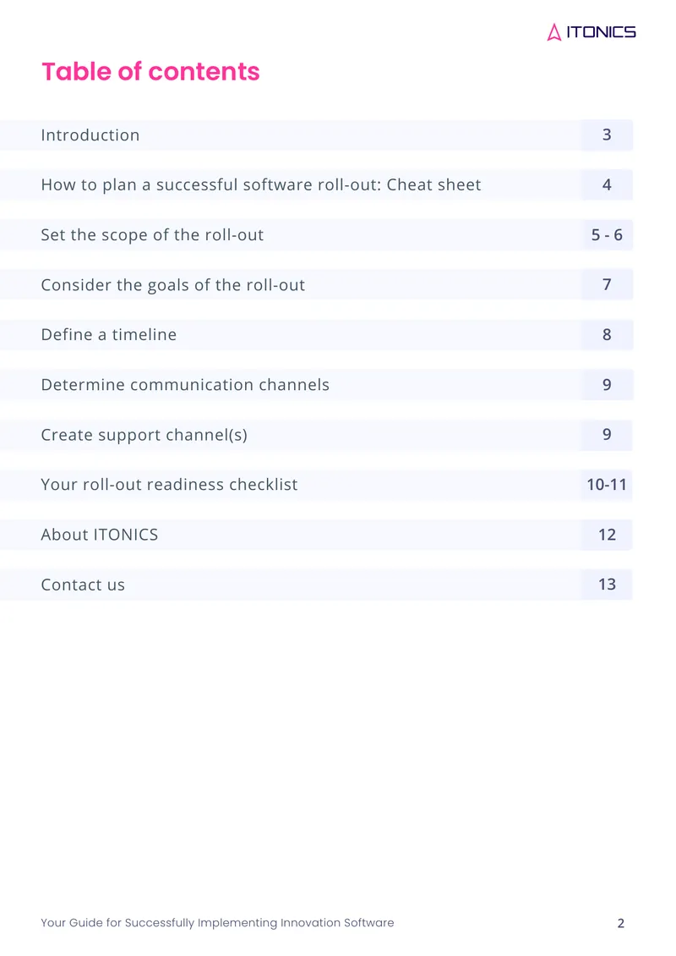The height and width of the screenshot is (956, 676).
Task: Click page number 3 beside Introduction
Action: click(x=607, y=135)
